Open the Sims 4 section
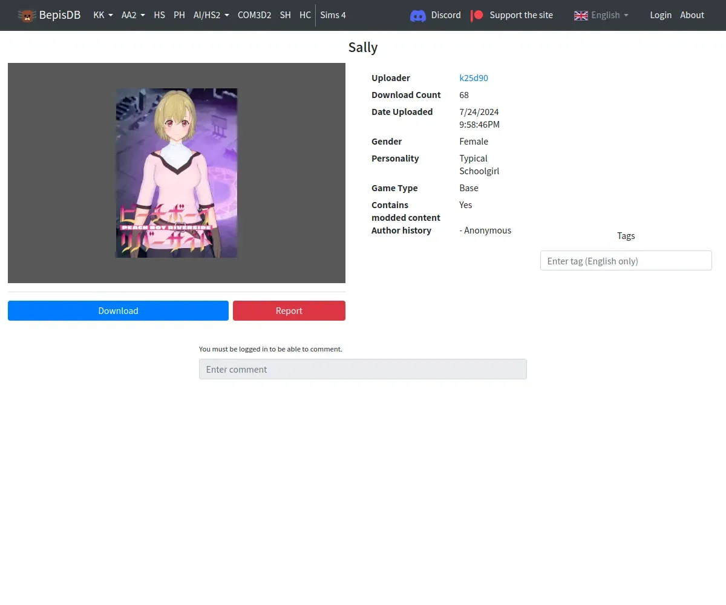Viewport: 726px width, 605px height. click(x=333, y=15)
